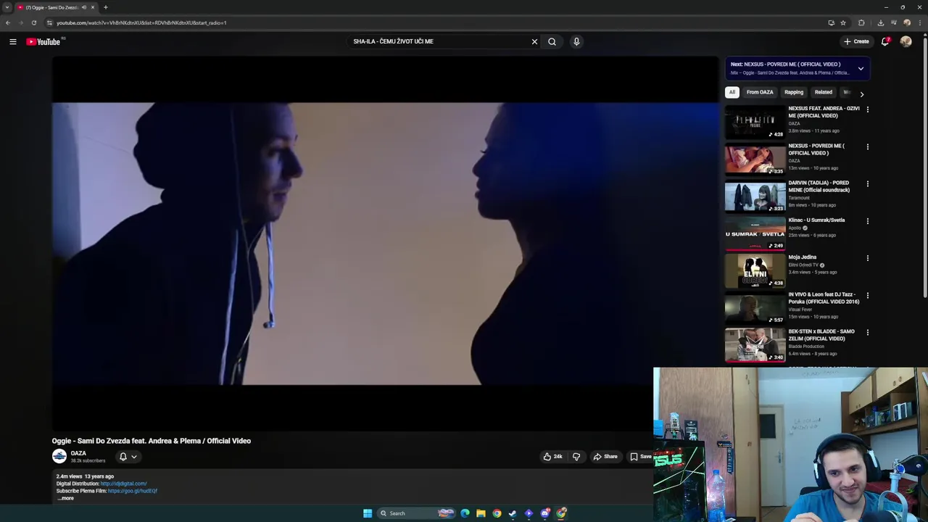Image resolution: width=928 pixels, height=522 pixels.
Task: Open options for BEK-STEN x BLADDE video
Action: coord(867,332)
